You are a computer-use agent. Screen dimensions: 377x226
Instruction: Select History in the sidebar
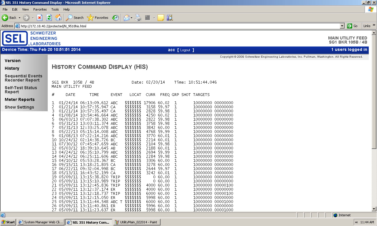click(12, 68)
